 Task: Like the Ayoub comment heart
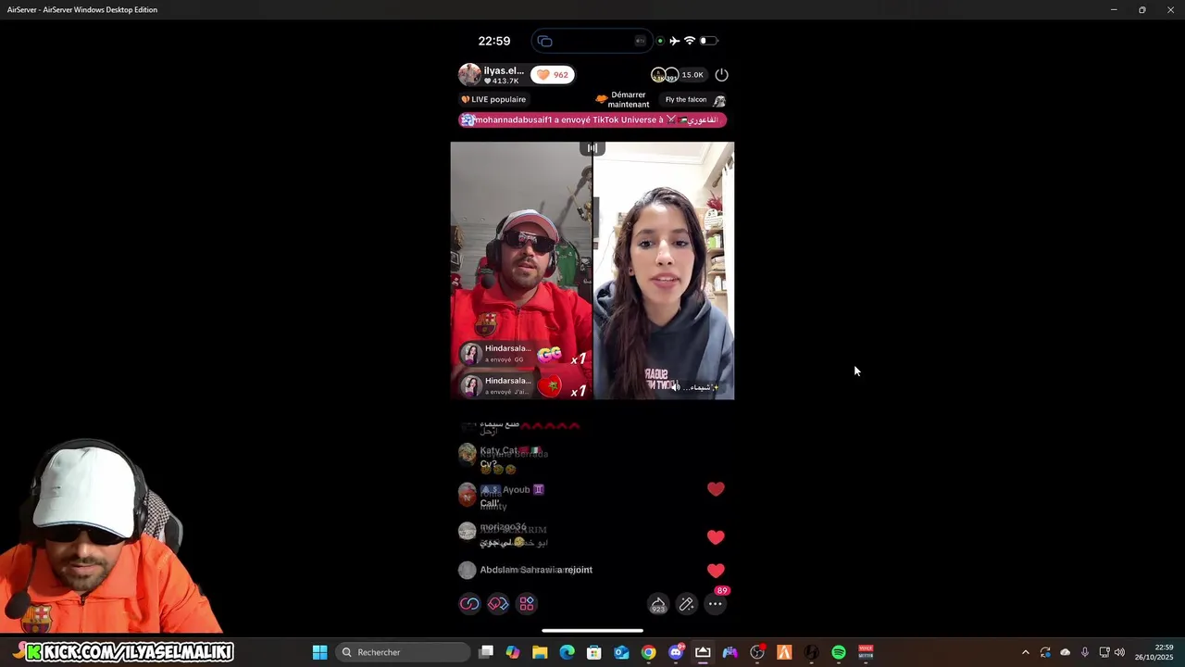click(716, 489)
